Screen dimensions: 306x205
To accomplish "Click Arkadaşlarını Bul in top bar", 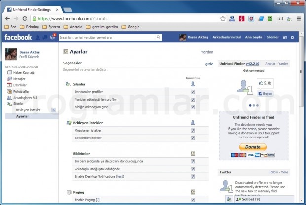I will pyautogui.click(x=227, y=37).
